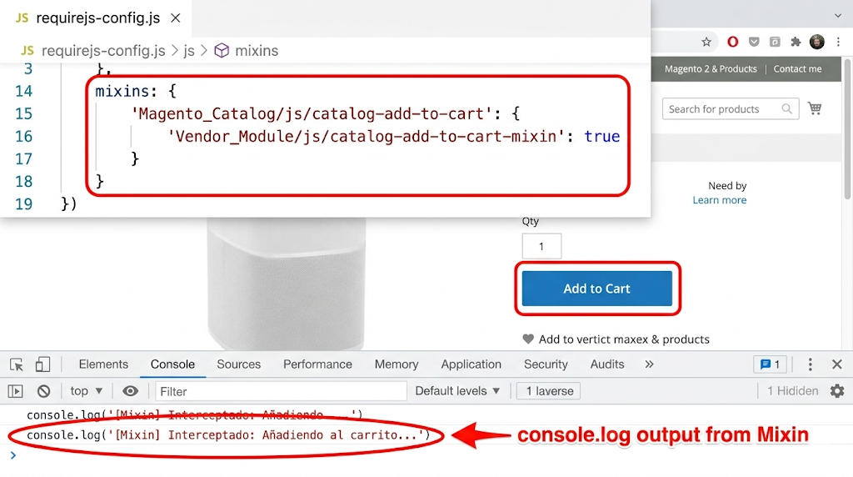
Task: Clear the console with the ban icon
Action: pyautogui.click(x=43, y=391)
